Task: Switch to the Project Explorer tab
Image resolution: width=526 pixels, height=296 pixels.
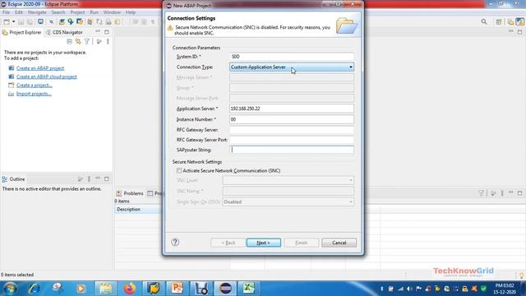Action: click(x=22, y=32)
